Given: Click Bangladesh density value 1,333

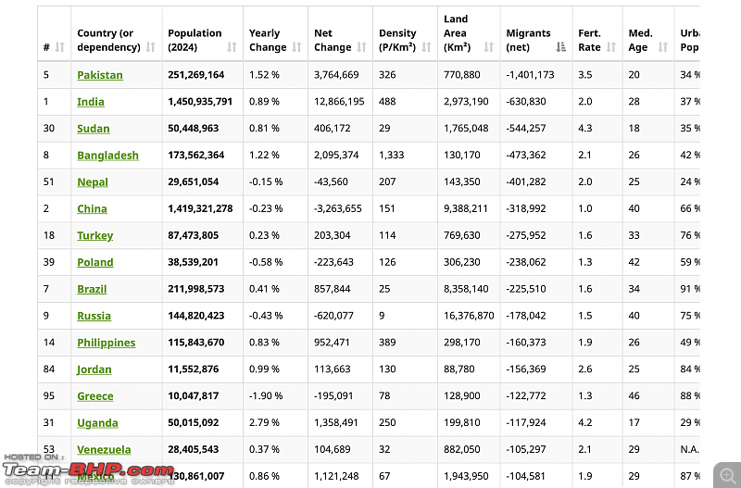Looking at the screenshot, I should pyautogui.click(x=391, y=155).
